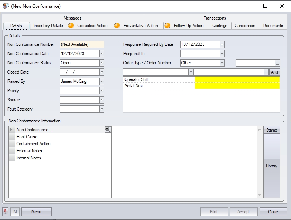Click the yellow Operator Shift value cell
291x220 pixels.
[x=237, y=79]
